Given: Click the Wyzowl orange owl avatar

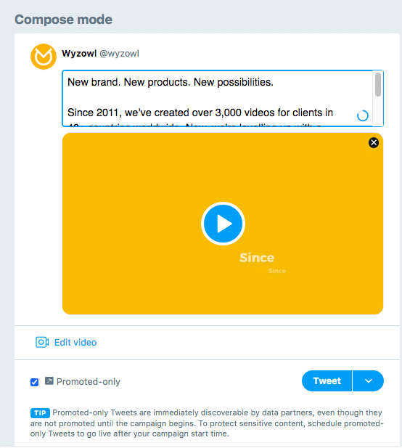Looking at the screenshot, I should pos(44,57).
